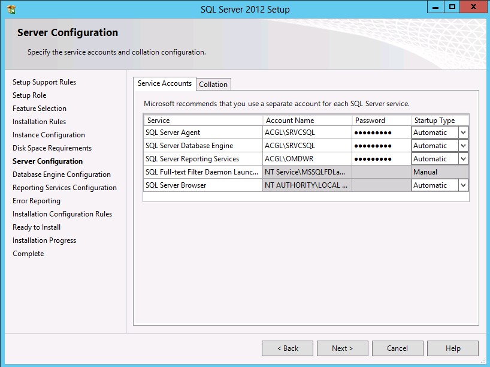Select Feature Selection step
Screen dimensions: 490x367
click(40, 109)
